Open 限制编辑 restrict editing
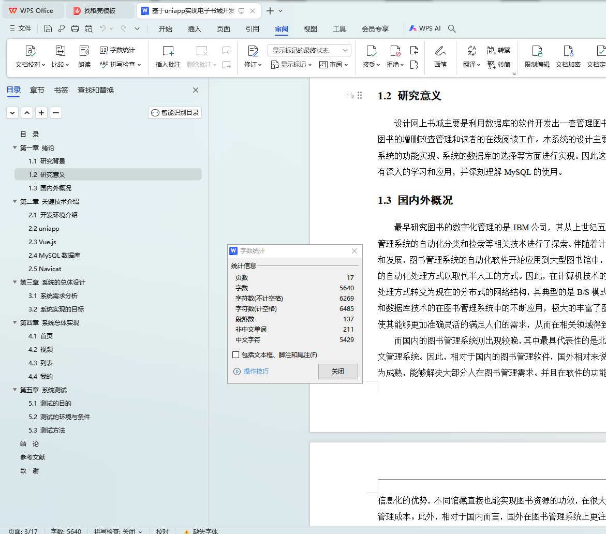The height and width of the screenshot is (534, 606). tap(537, 57)
